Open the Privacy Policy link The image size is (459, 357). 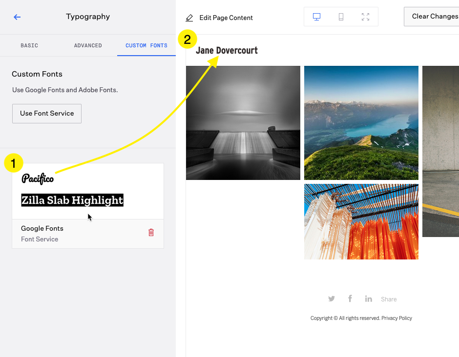[x=396, y=318]
